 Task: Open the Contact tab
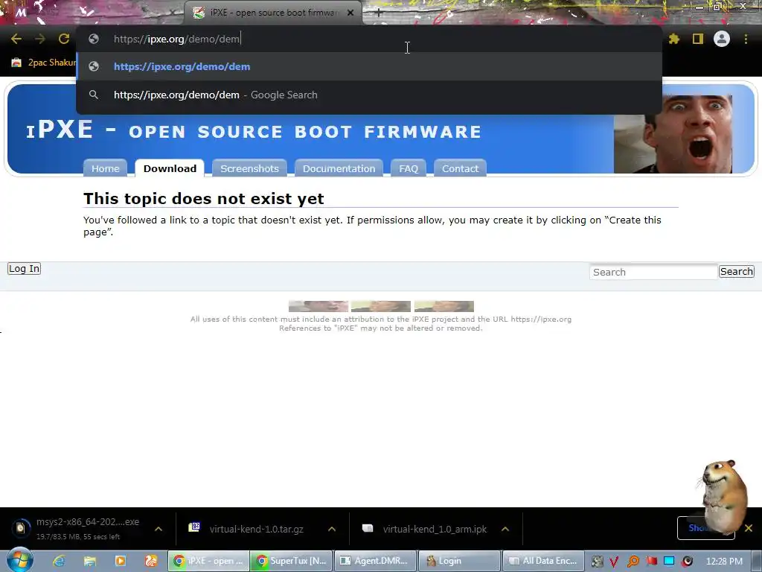click(460, 168)
